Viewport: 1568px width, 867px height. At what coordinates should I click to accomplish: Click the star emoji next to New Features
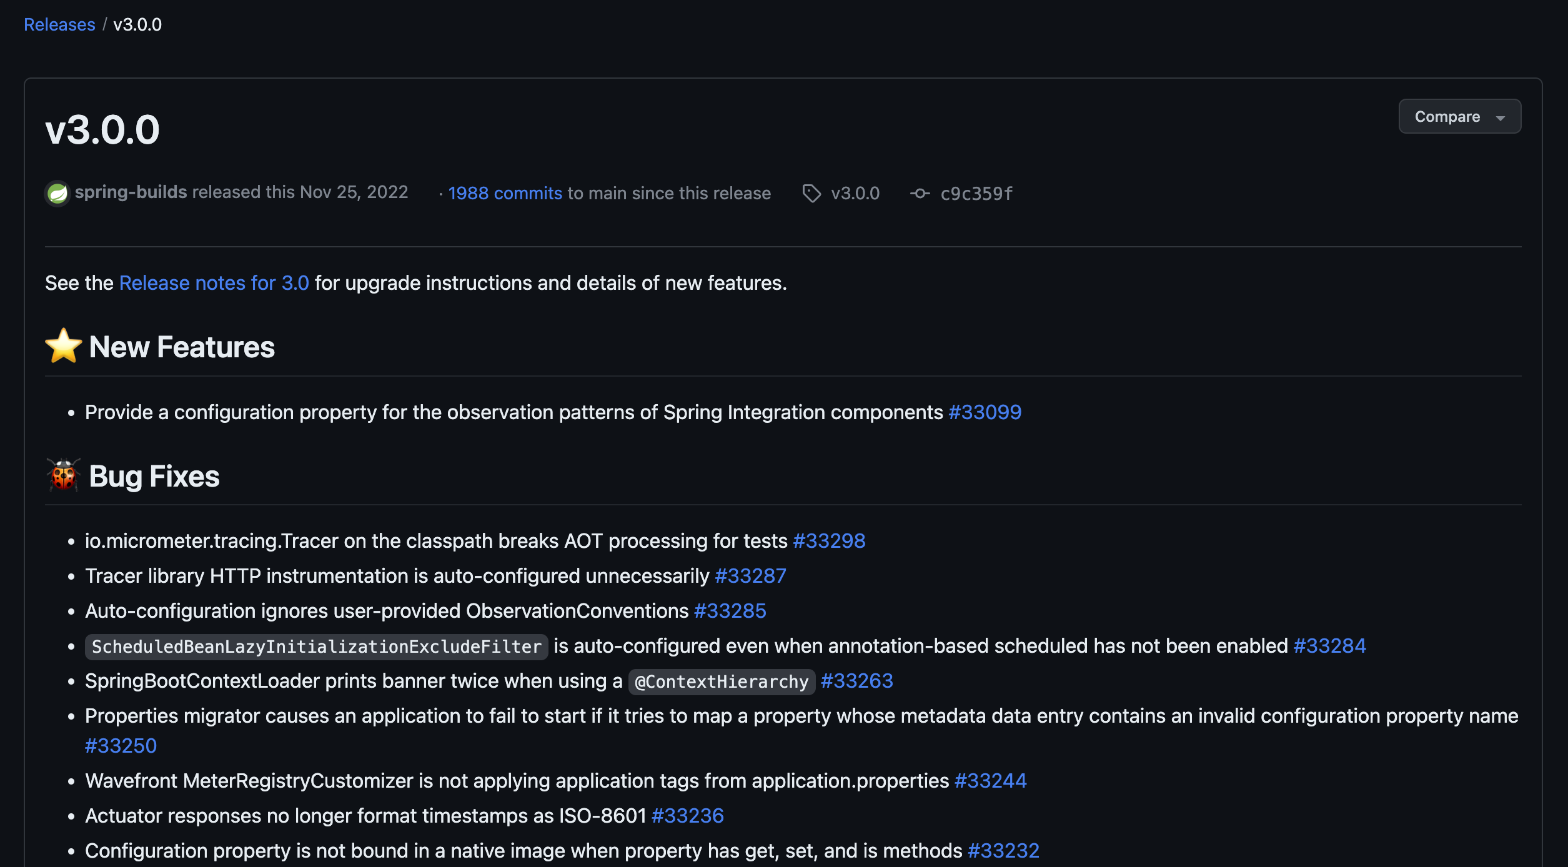coord(63,346)
